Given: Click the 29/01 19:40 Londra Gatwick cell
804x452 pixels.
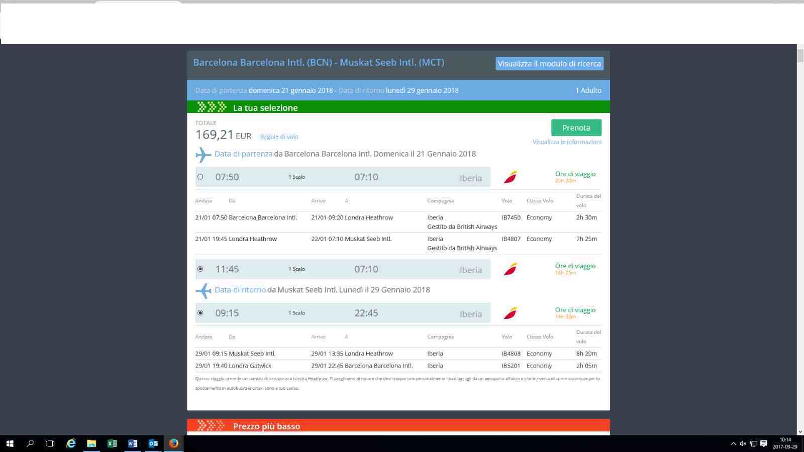Looking at the screenshot, I should [x=233, y=366].
